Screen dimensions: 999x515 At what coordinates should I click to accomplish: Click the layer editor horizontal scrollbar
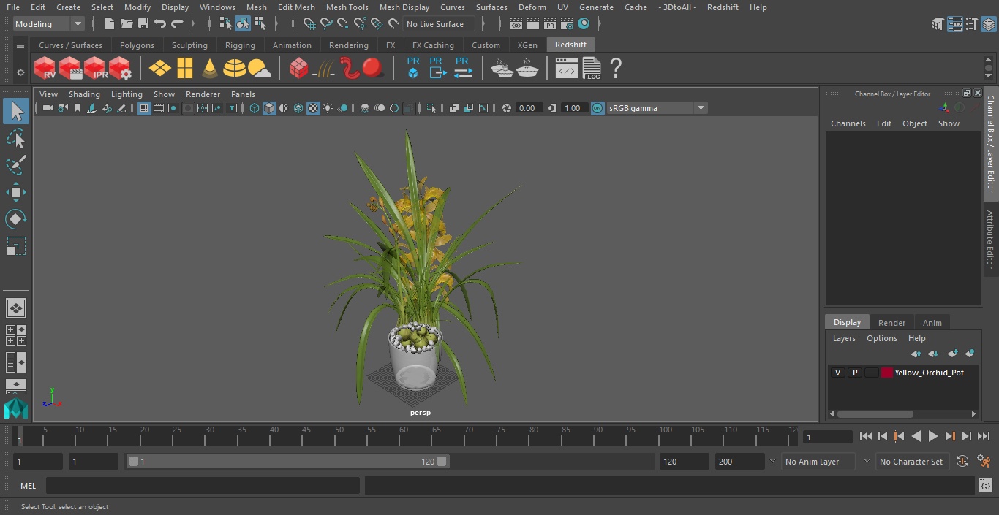click(875, 413)
